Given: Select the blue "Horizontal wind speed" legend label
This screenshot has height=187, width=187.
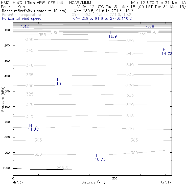Looking at the screenshot, I should click(22, 18).
